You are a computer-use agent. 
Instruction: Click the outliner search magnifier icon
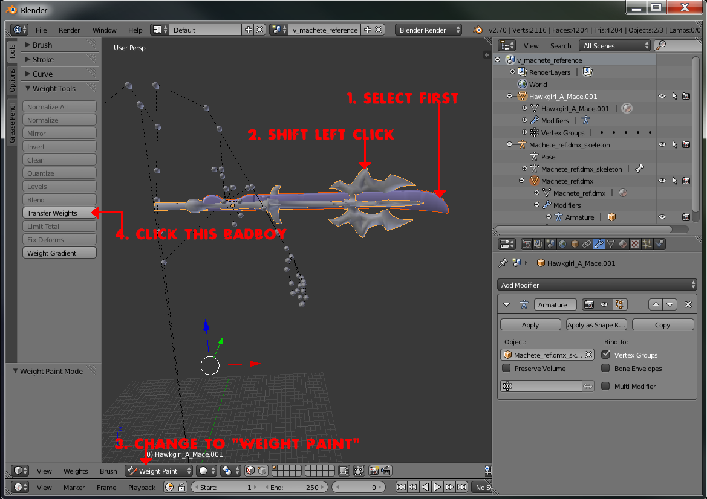(661, 45)
